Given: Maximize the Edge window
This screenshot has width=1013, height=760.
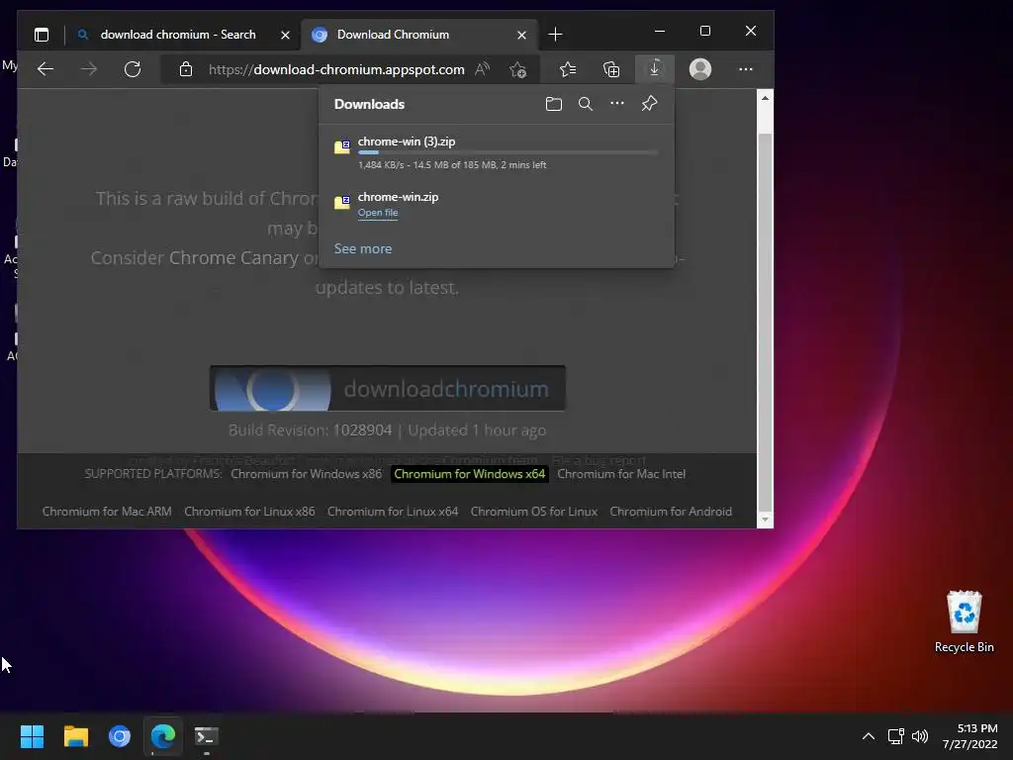Looking at the screenshot, I should point(704,31).
